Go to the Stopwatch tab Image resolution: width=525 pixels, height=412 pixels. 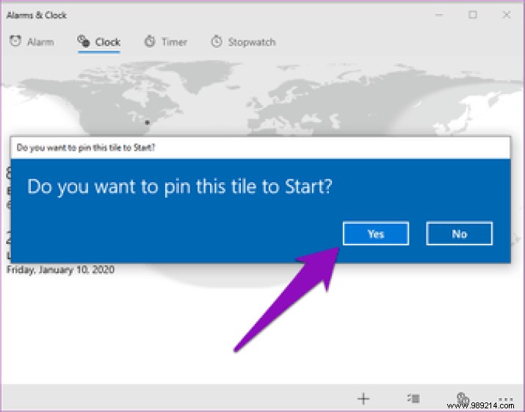point(244,42)
